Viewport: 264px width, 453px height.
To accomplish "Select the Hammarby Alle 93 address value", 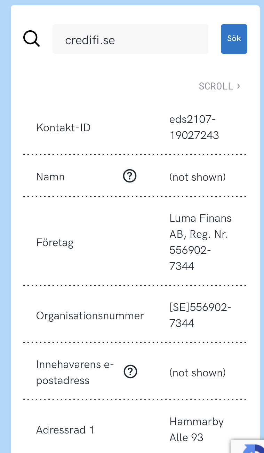I will point(197,430).
